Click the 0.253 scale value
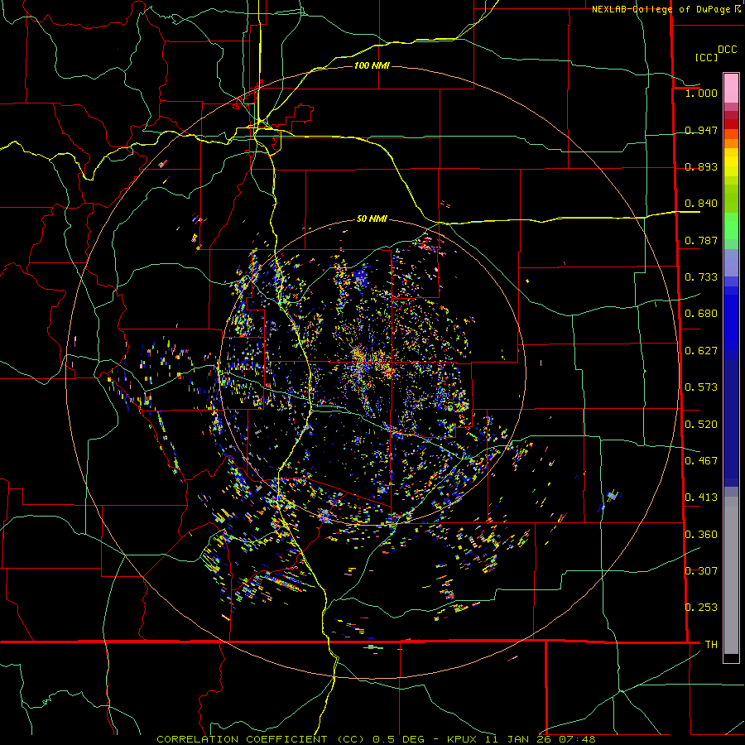This screenshot has height=745, width=745. click(701, 608)
